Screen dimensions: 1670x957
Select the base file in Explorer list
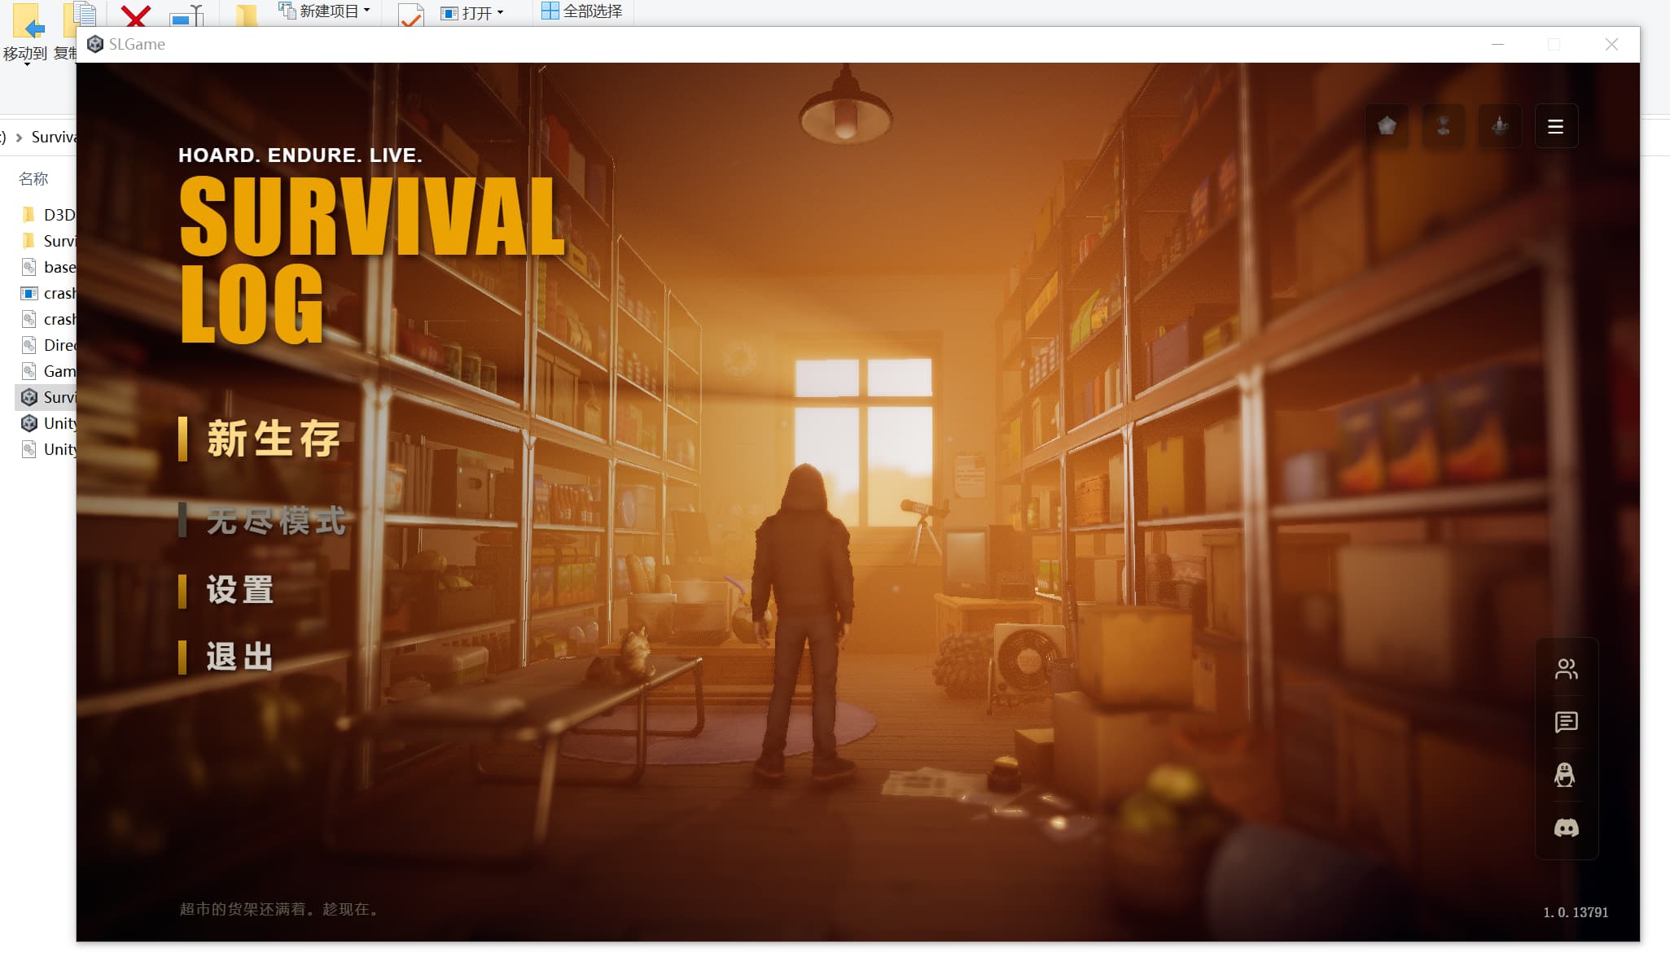(48, 267)
